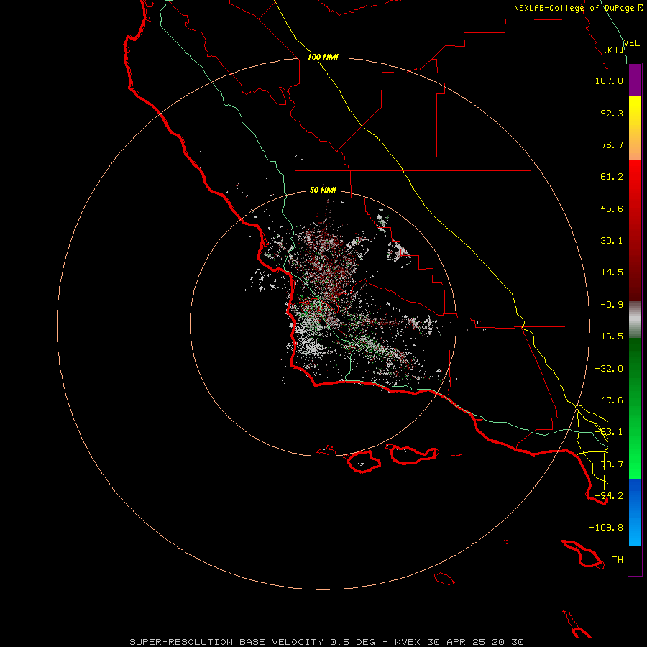Select the 107.8 value on velocity scale
The image size is (647, 647).
coord(609,81)
